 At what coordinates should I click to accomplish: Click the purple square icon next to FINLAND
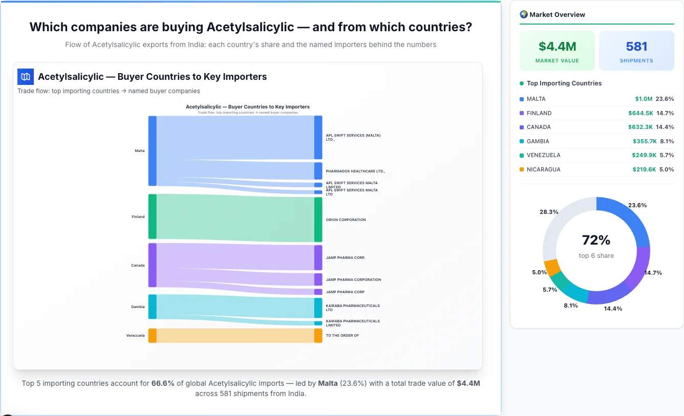[521, 113]
